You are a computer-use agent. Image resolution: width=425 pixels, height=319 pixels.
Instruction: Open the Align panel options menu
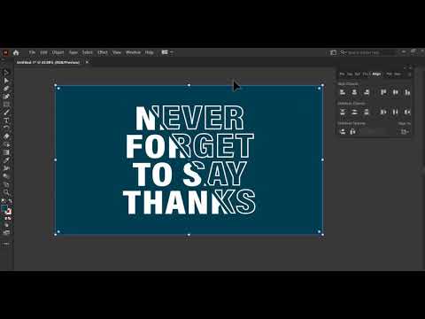pos(409,74)
